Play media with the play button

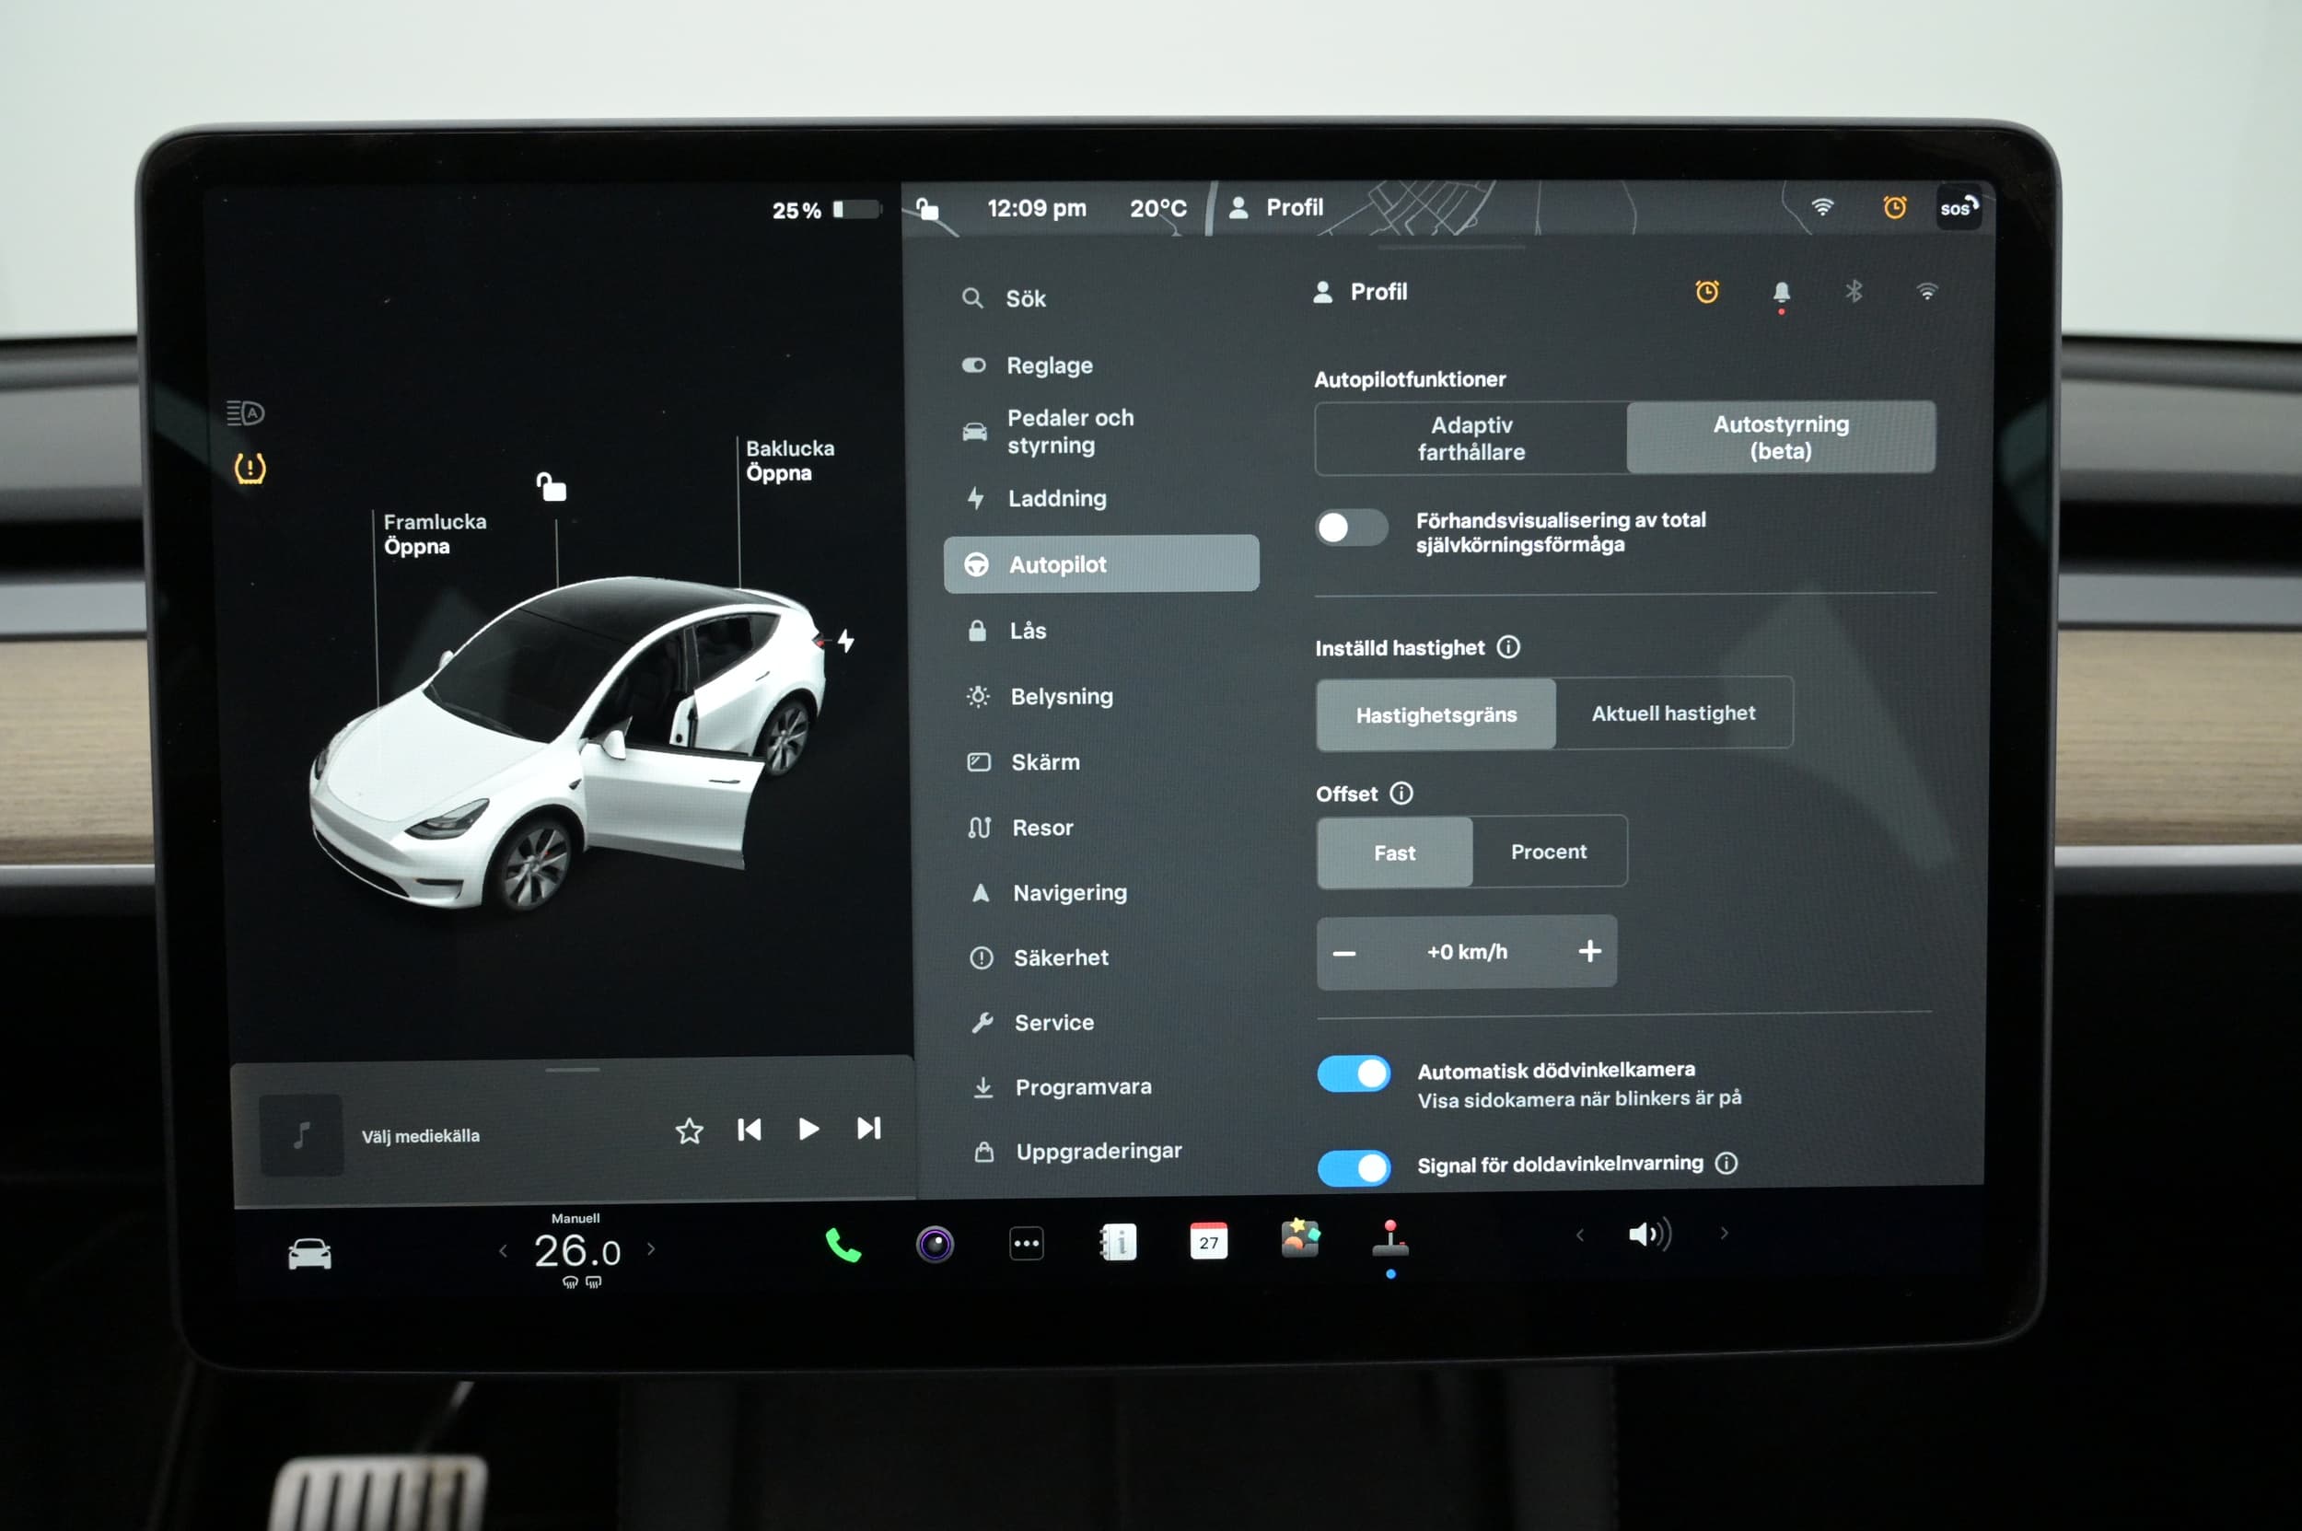pyautogui.click(x=808, y=1129)
